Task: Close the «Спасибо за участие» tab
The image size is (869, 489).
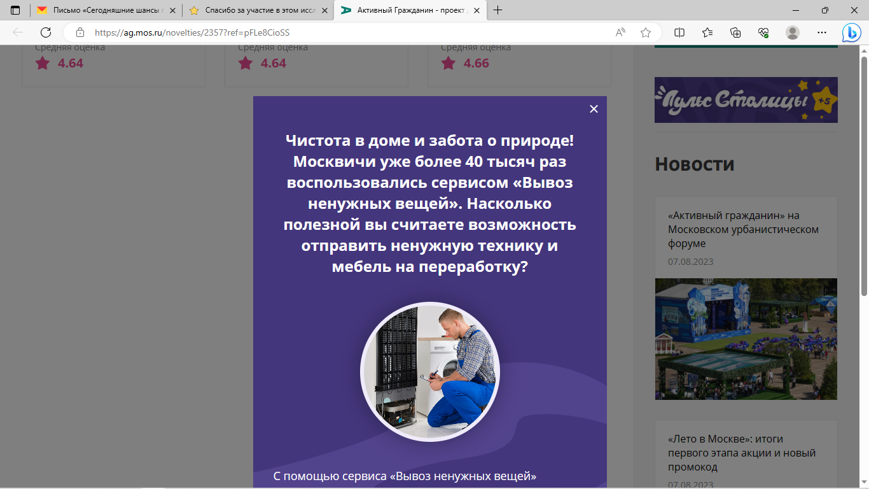Action: [324, 10]
